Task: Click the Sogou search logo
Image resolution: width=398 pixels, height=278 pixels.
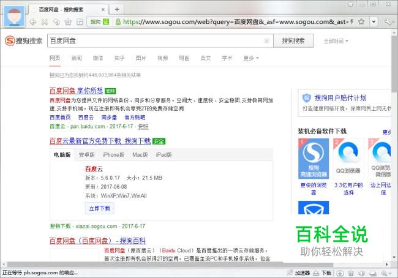Action: coord(24,41)
